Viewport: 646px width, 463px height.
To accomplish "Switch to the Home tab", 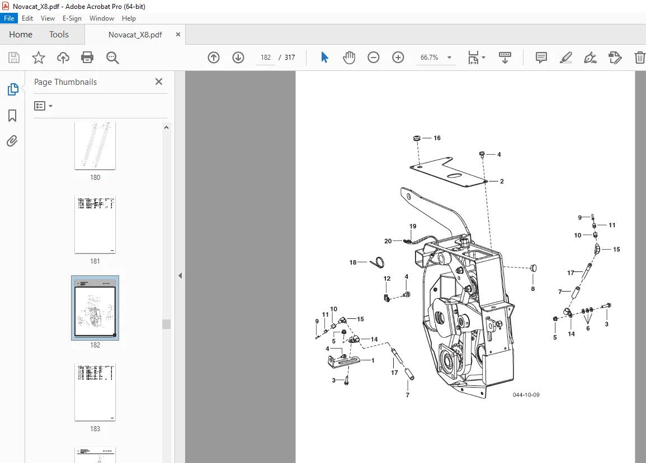I will (x=21, y=35).
